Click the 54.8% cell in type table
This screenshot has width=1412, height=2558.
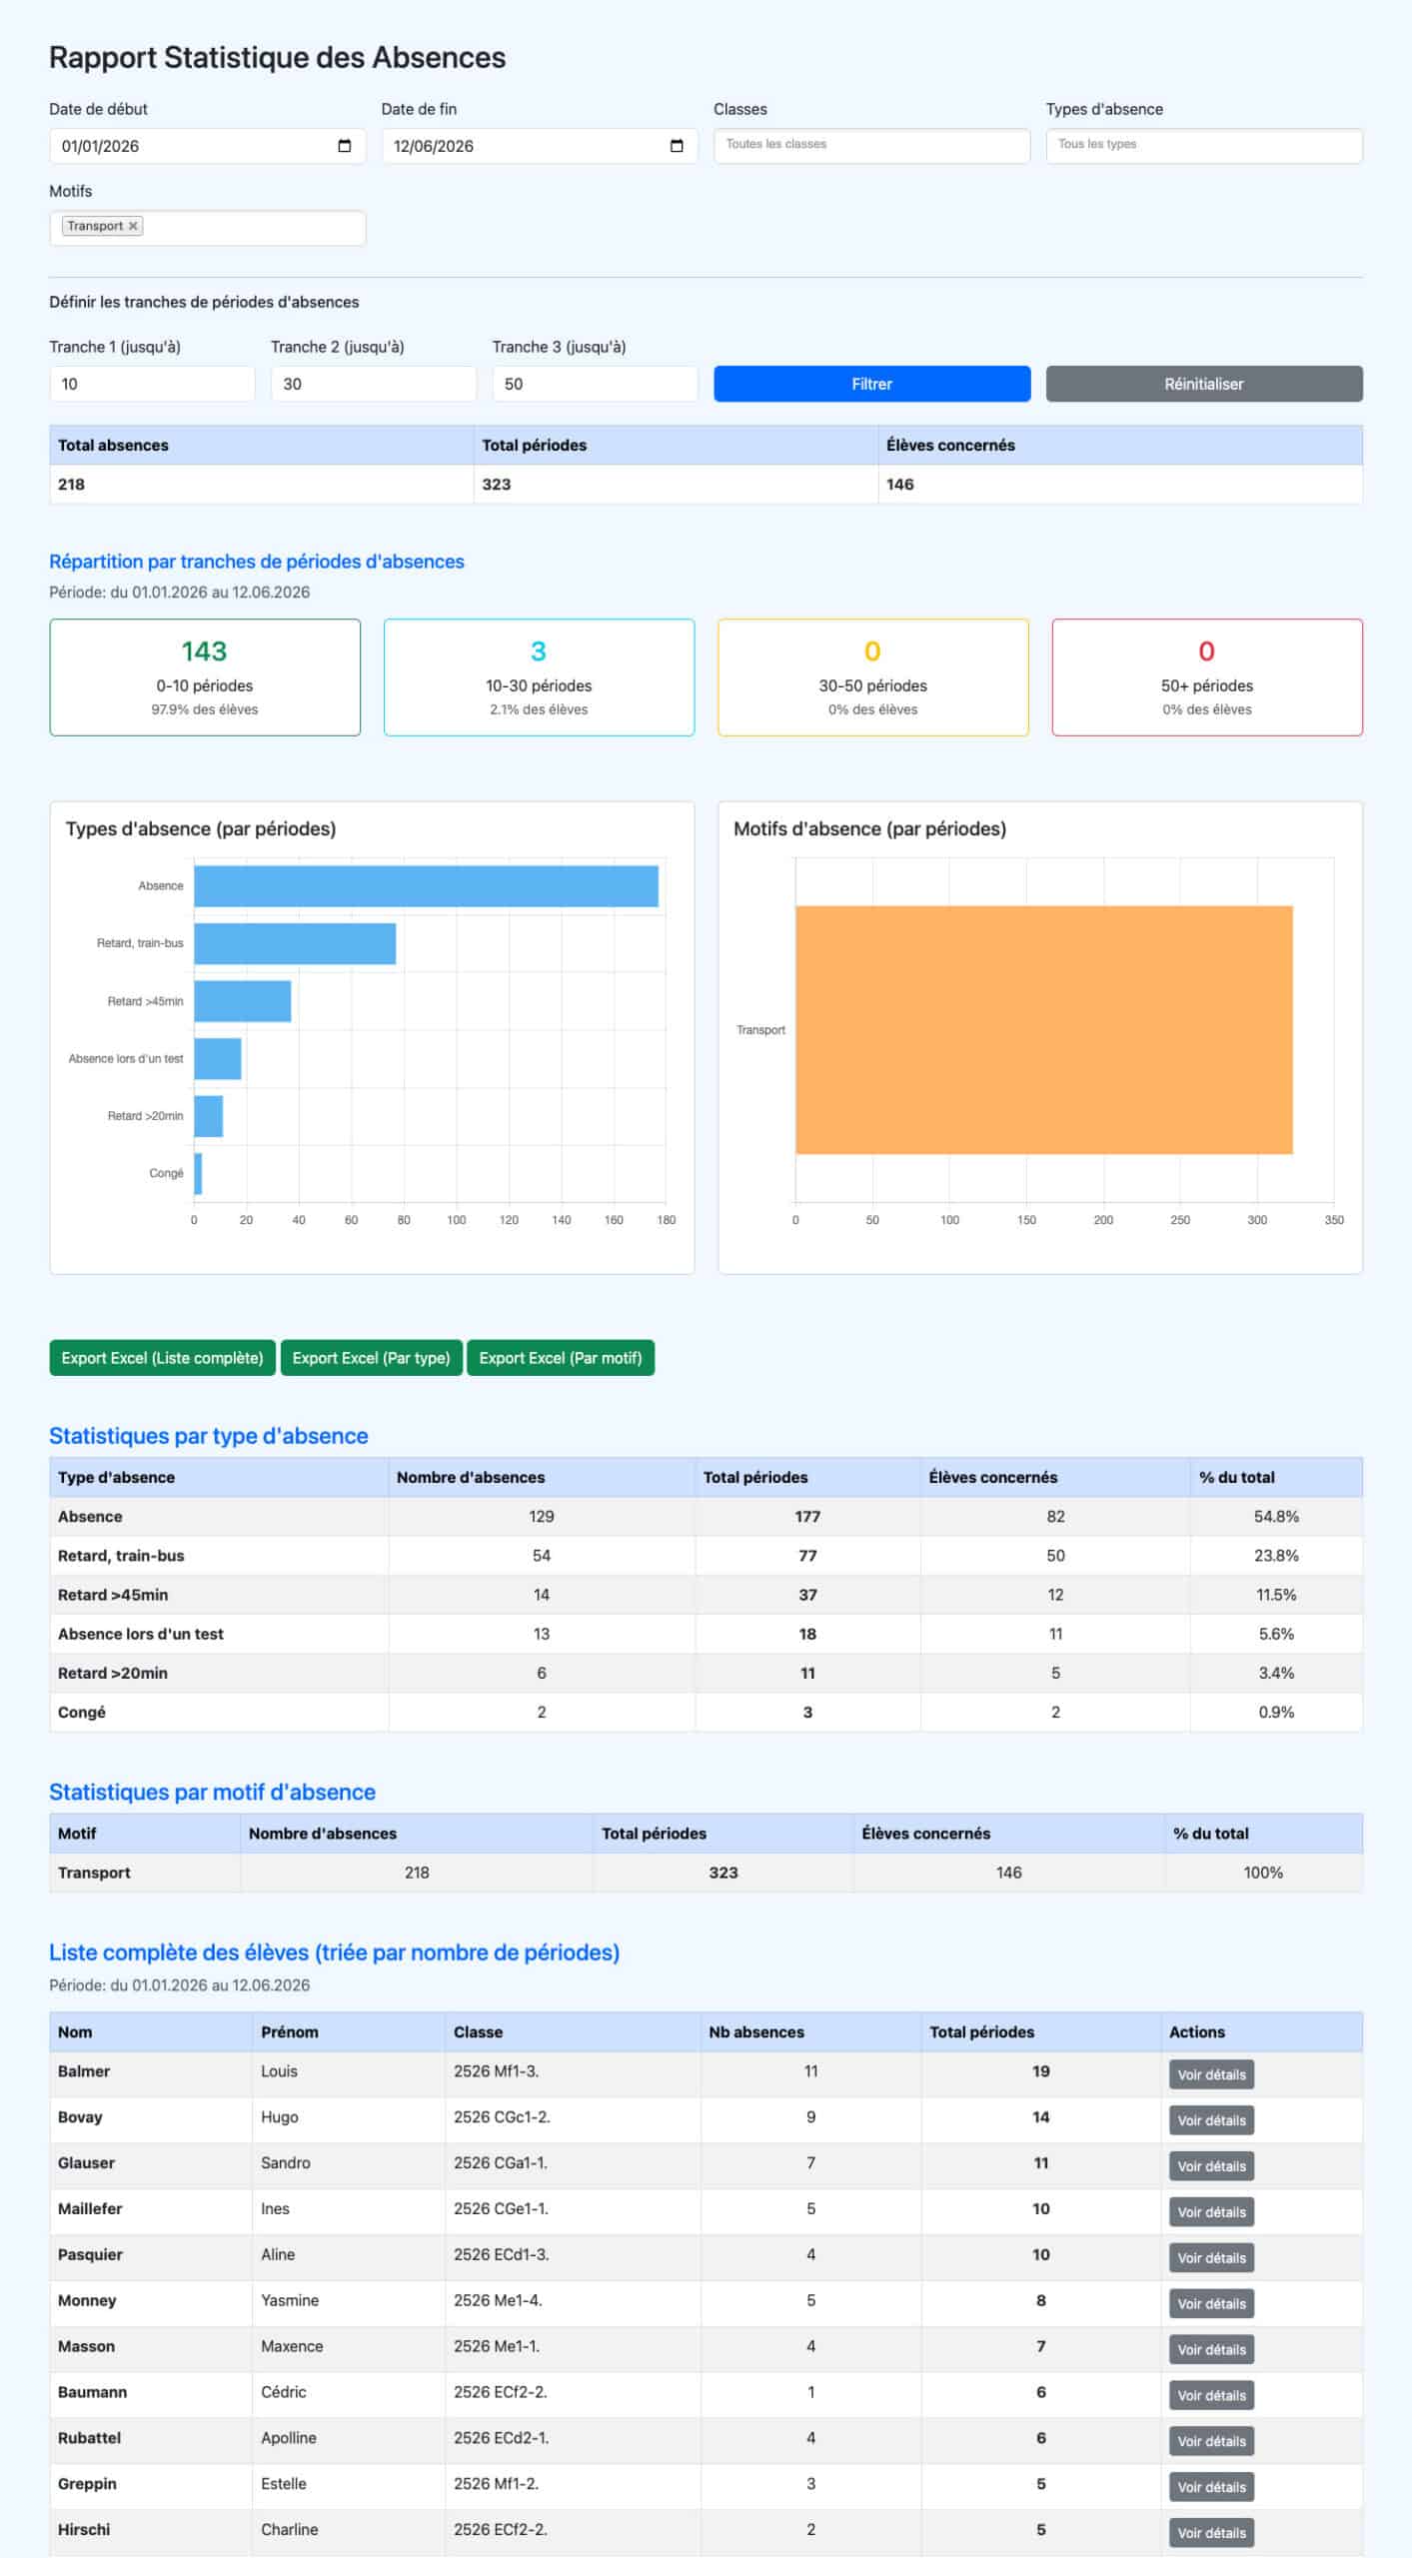click(x=1276, y=1517)
